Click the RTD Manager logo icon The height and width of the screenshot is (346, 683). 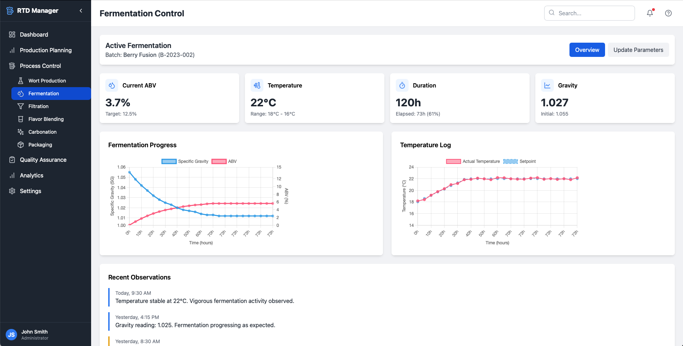tap(10, 11)
